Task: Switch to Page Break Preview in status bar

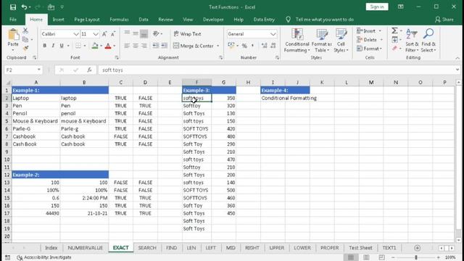Action: (x=382, y=257)
